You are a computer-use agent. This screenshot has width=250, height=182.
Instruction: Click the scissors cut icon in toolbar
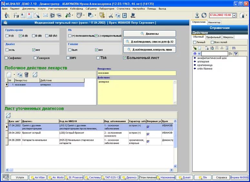(x=111, y=15)
